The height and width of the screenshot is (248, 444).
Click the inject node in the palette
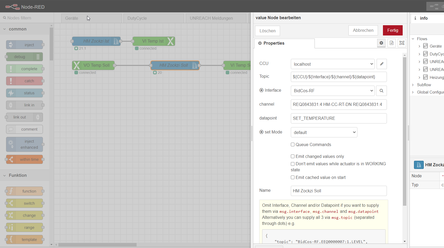(24, 45)
